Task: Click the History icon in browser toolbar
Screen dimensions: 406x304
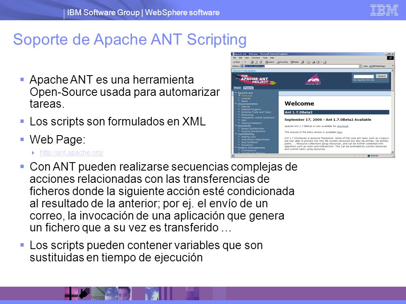Action: click(302, 62)
